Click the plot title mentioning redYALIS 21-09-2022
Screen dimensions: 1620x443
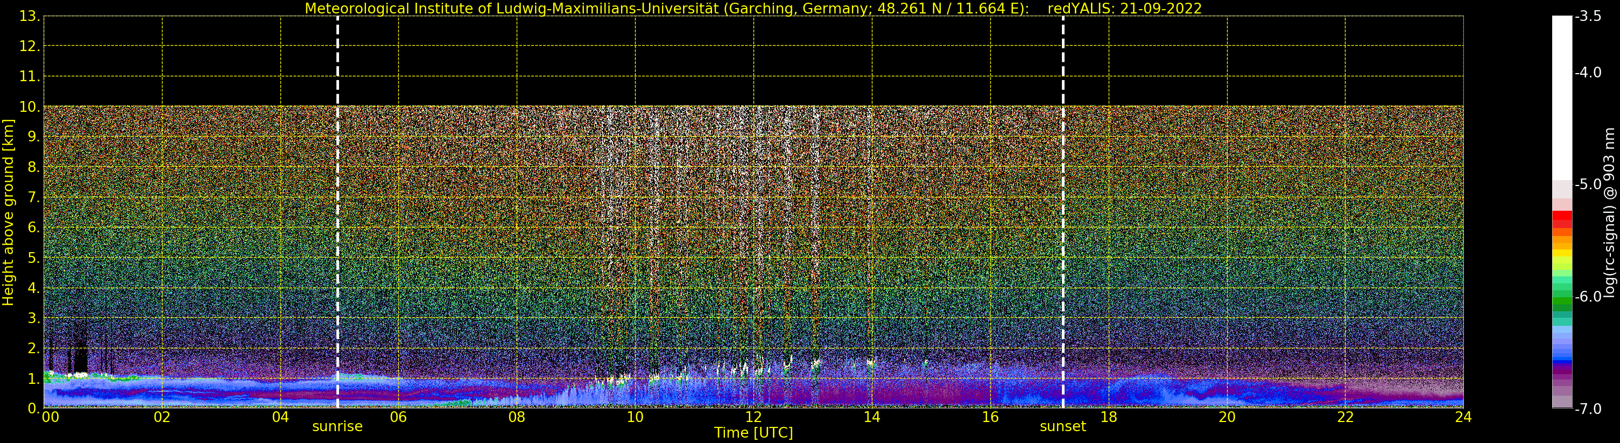tap(753, 9)
